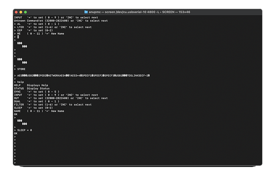Click the '> EEP' partial line (0-2)
Viewport: 275px width, 182px height.
click(33, 30)
